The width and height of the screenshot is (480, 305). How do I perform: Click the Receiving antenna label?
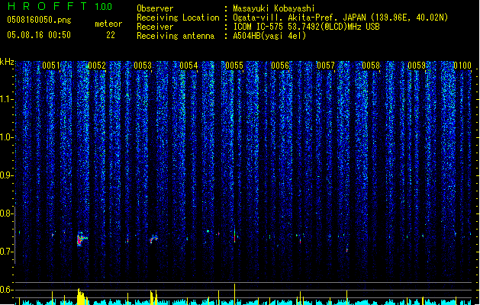pyautogui.click(x=176, y=36)
